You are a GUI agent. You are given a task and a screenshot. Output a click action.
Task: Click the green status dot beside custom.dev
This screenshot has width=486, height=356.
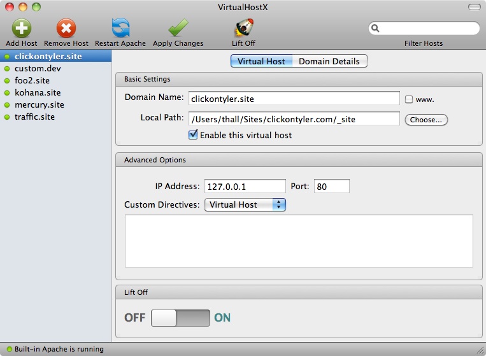click(8, 69)
